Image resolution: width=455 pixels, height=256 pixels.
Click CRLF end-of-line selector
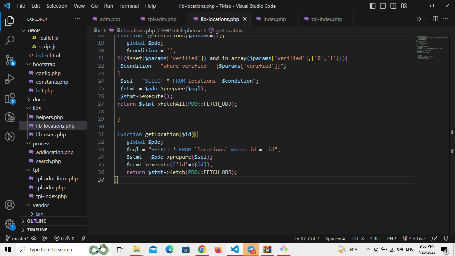375,238
